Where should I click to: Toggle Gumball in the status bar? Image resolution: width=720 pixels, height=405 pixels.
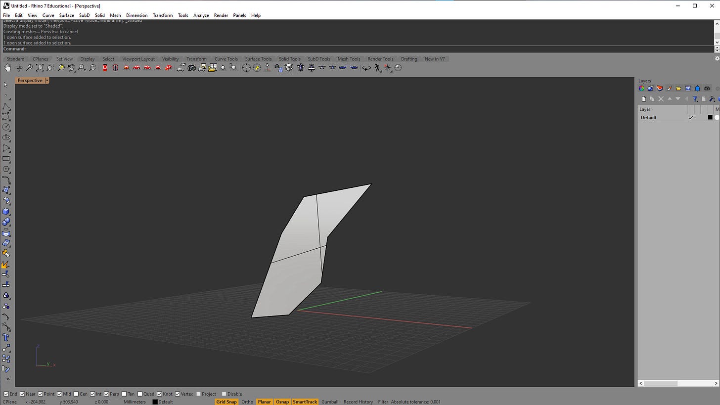(329, 402)
